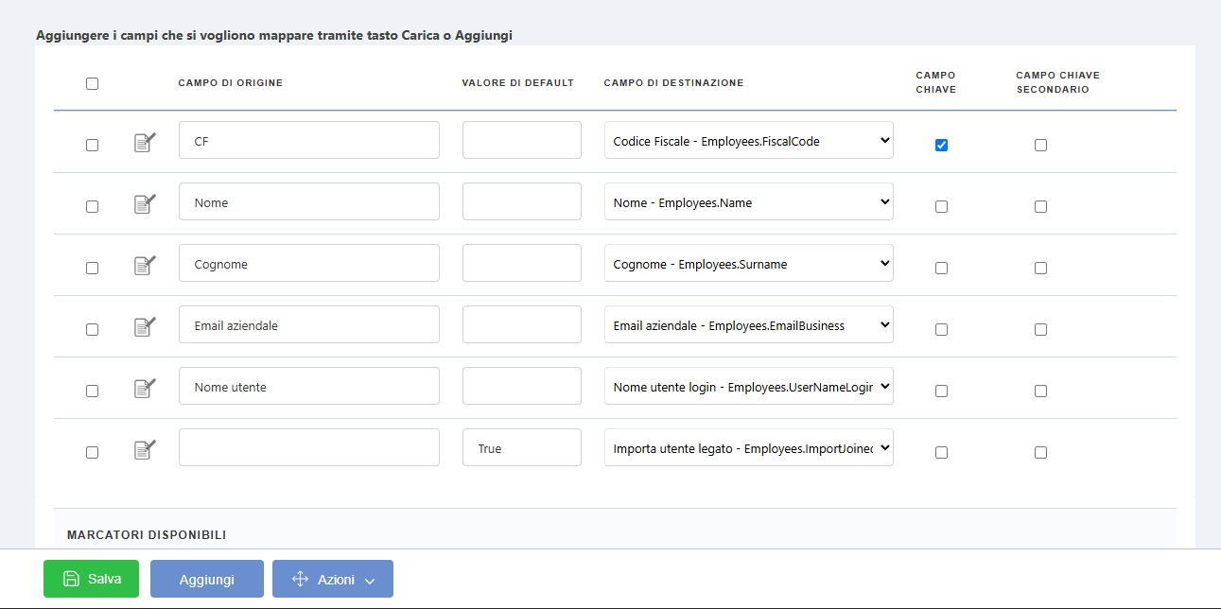Click the empty origin field in last row

309,447
